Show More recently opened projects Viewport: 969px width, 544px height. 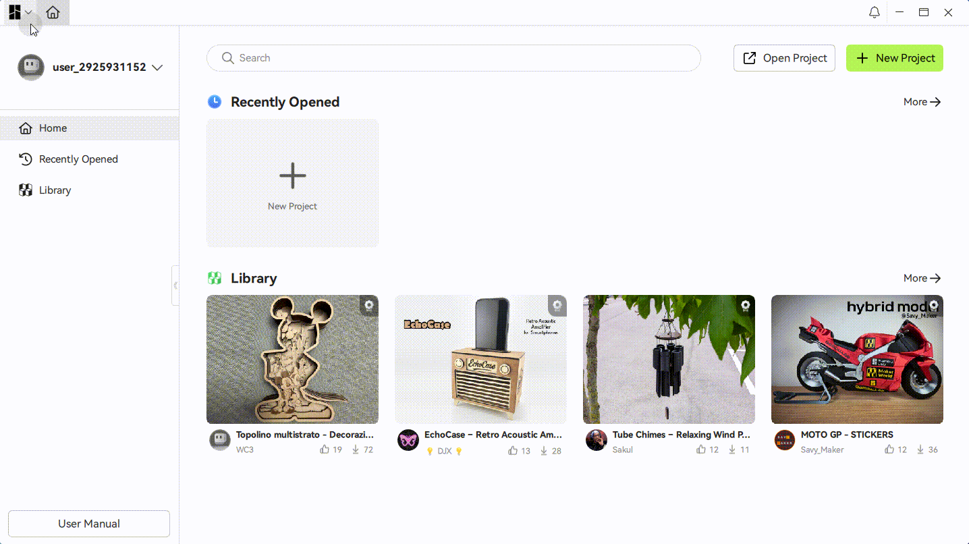(922, 102)
